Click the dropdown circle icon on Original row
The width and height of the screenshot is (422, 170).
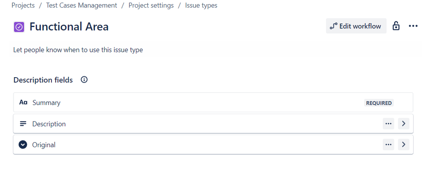[23, 145]
